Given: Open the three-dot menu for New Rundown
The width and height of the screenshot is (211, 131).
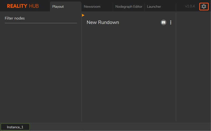Looking at the screenshot, I should 171,22.
